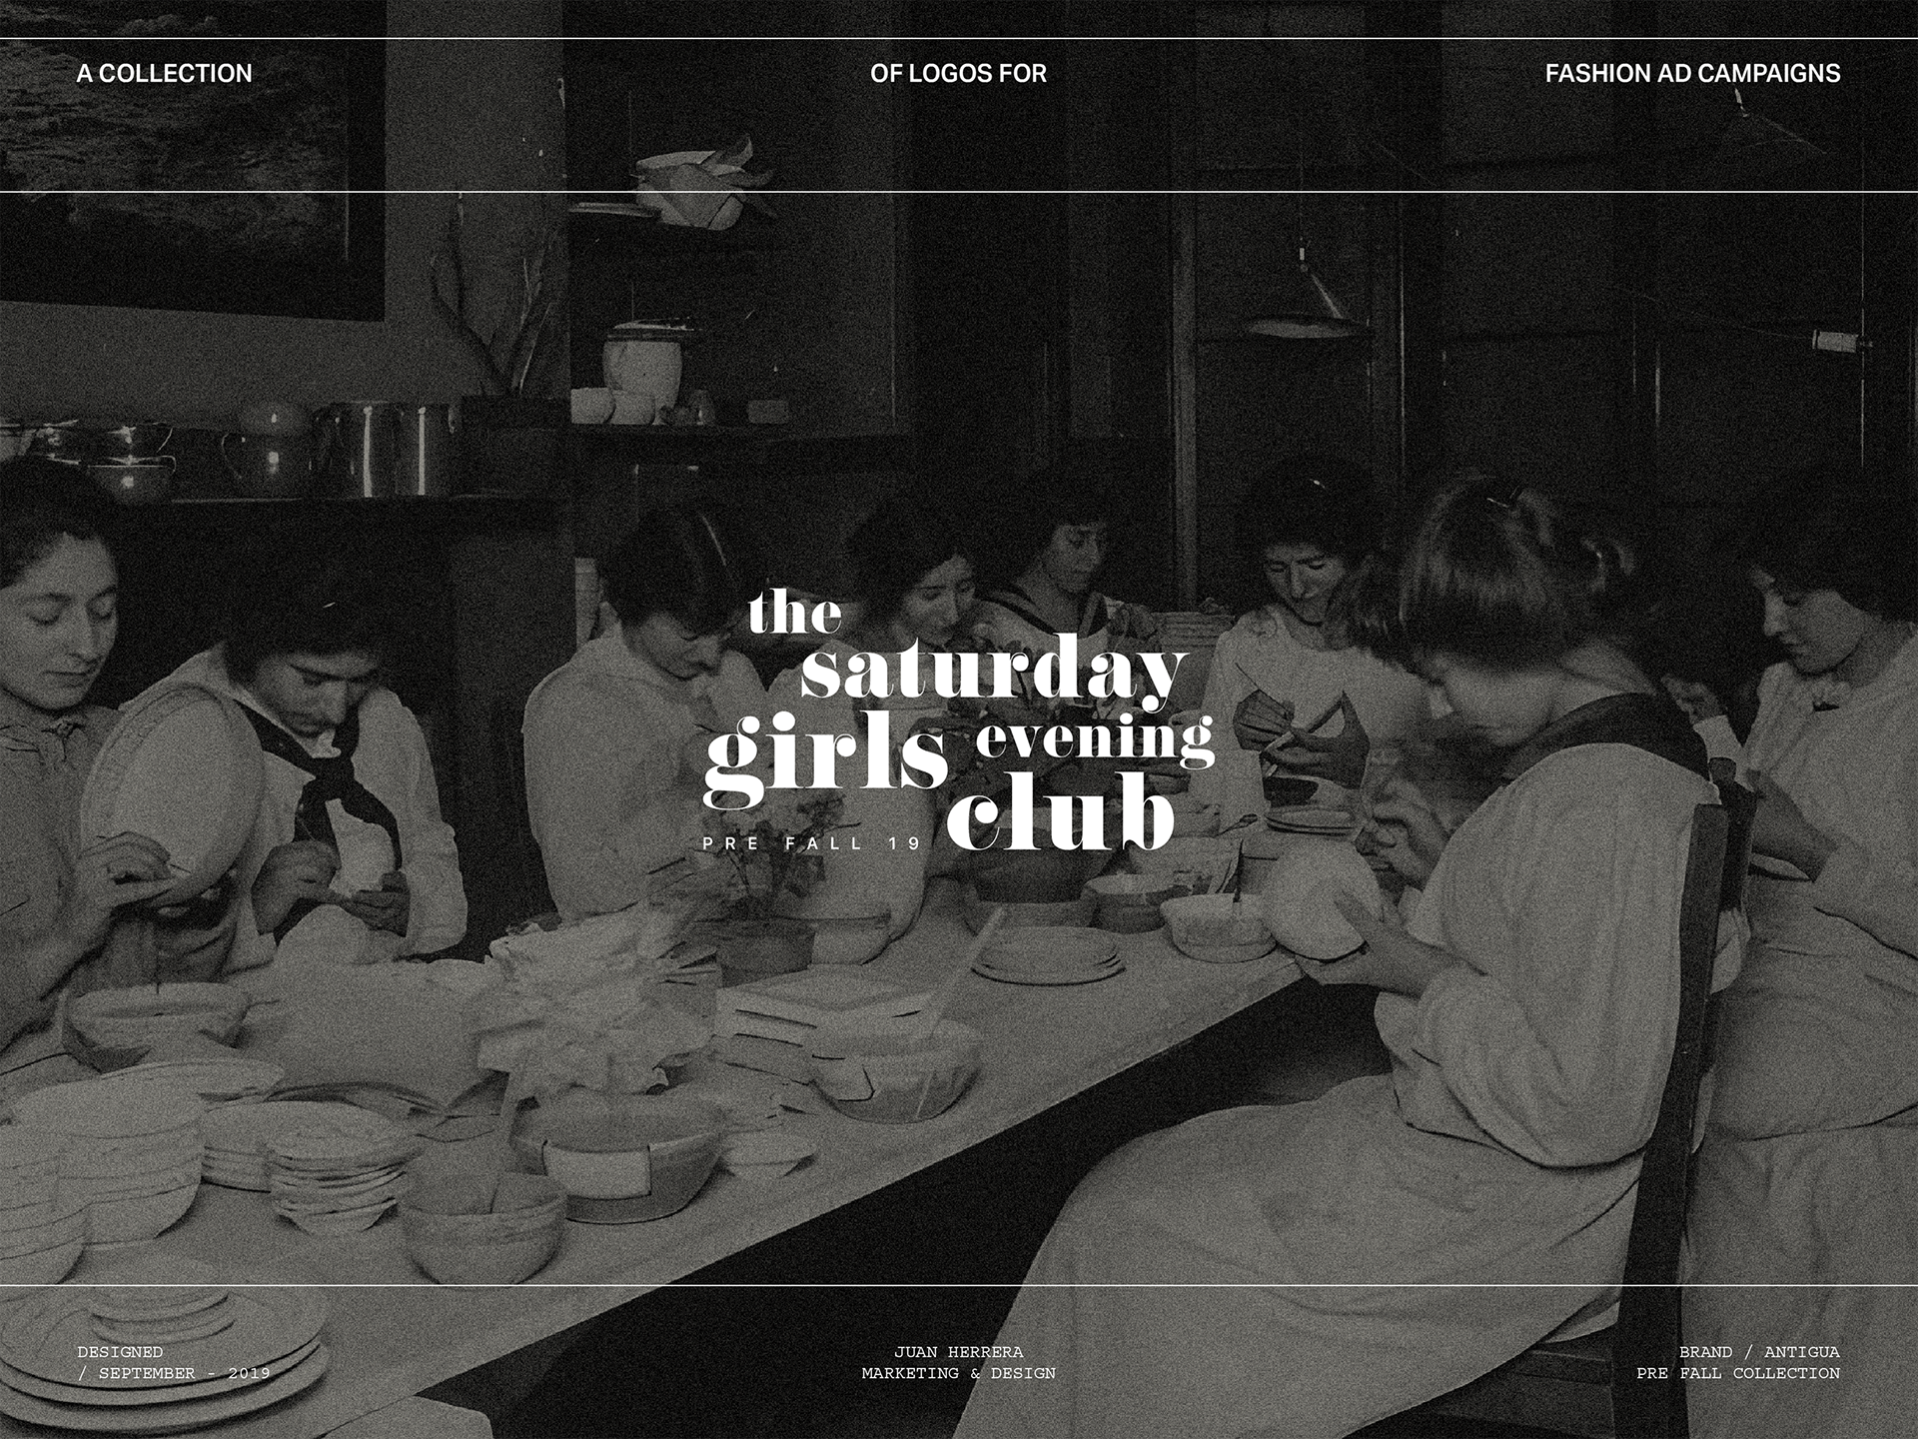The width and height of the screenshot is (1918, 1439).
Task: Click the 'BRAND / ANTIGUA' footer text
Action: click(1759, 1352)
